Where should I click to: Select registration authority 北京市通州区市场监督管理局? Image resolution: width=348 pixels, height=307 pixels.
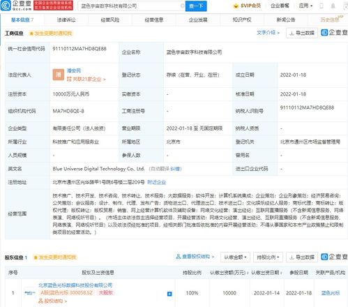tap(310, 142)
